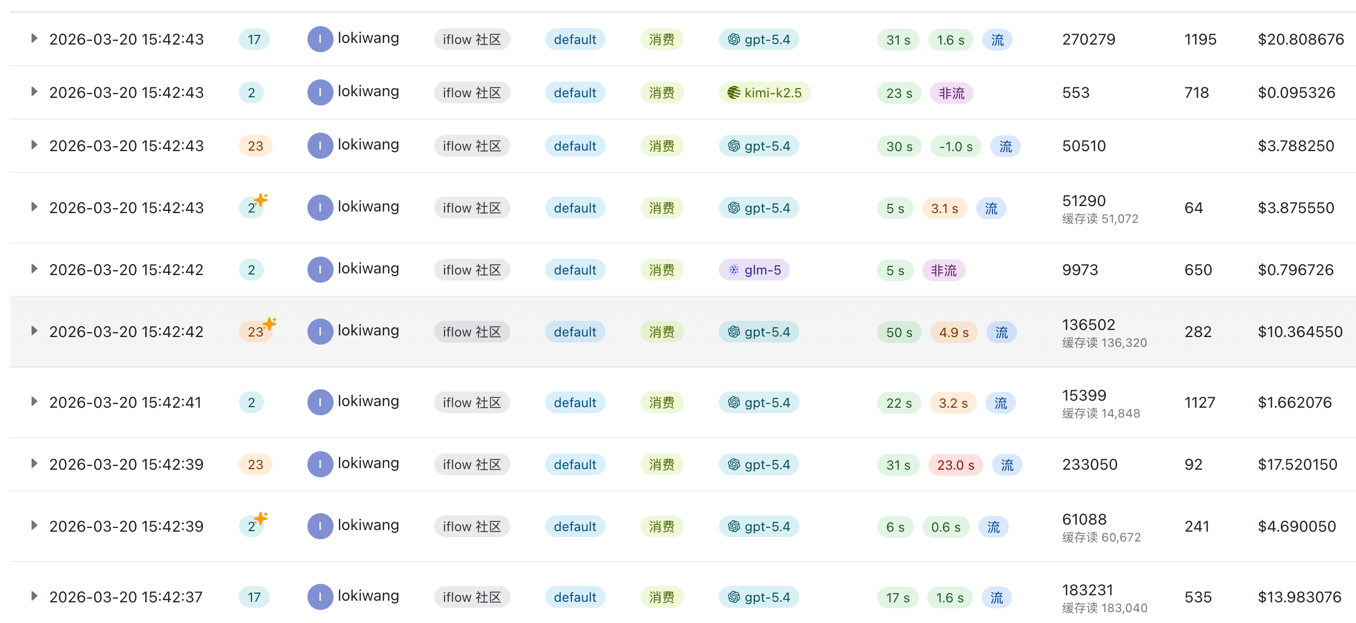Click the lokiwang username in the $17.520150 row
Screen dimensions: 1356x623
tap(368, 463)
